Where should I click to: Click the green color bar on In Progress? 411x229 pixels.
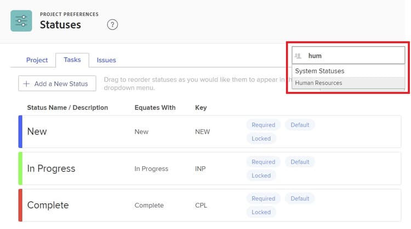[x=20, y=168]
